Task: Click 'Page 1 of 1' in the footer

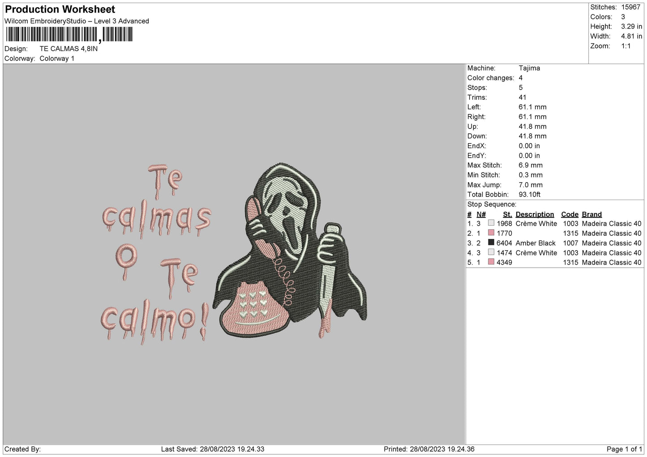Action: [x=624, y=449]
